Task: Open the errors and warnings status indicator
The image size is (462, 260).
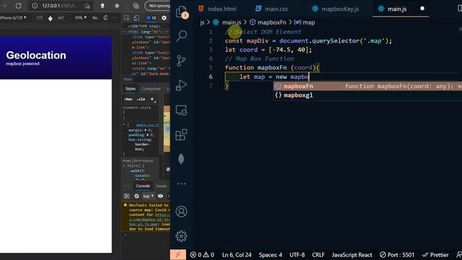Action: click(202, 255)
